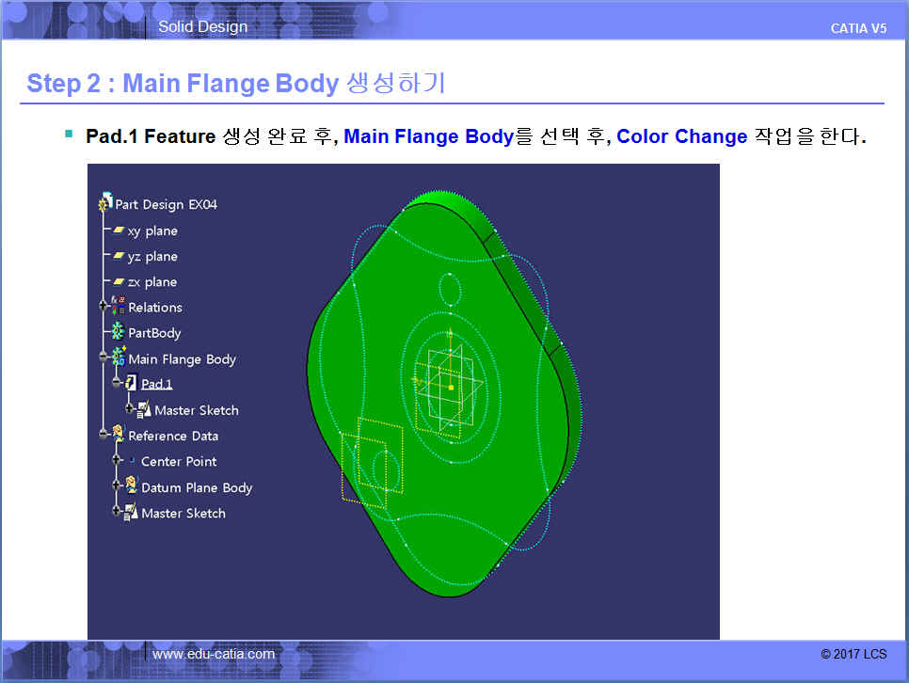Click the 'Solid Design' header text

(203, 26)
